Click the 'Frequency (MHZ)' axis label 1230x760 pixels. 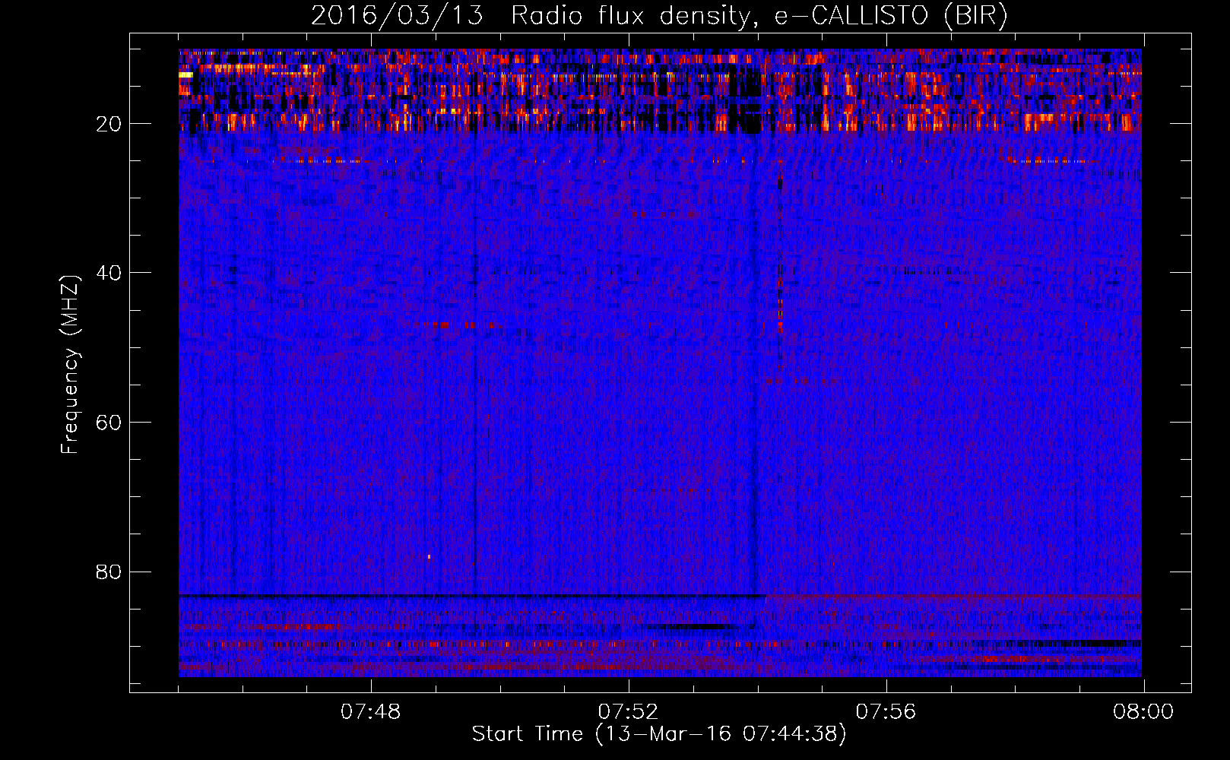tap(70, 365)
